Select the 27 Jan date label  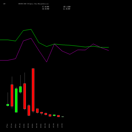[x=7, y=126]
